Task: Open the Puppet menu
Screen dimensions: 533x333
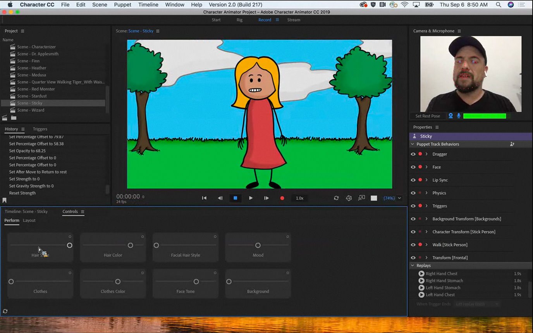Action: (x=122, y=5)
